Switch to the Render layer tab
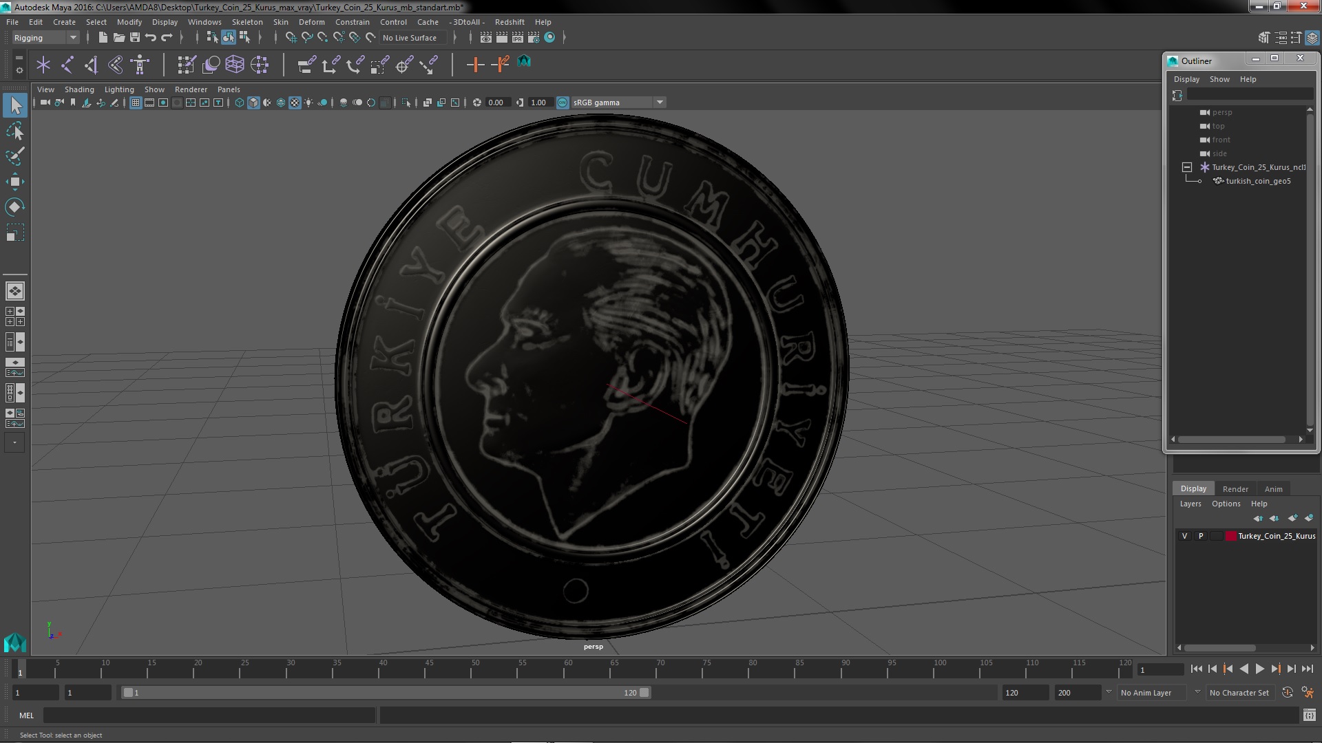The height and width of the screenshot is (743, 1322). [1235, 488]
